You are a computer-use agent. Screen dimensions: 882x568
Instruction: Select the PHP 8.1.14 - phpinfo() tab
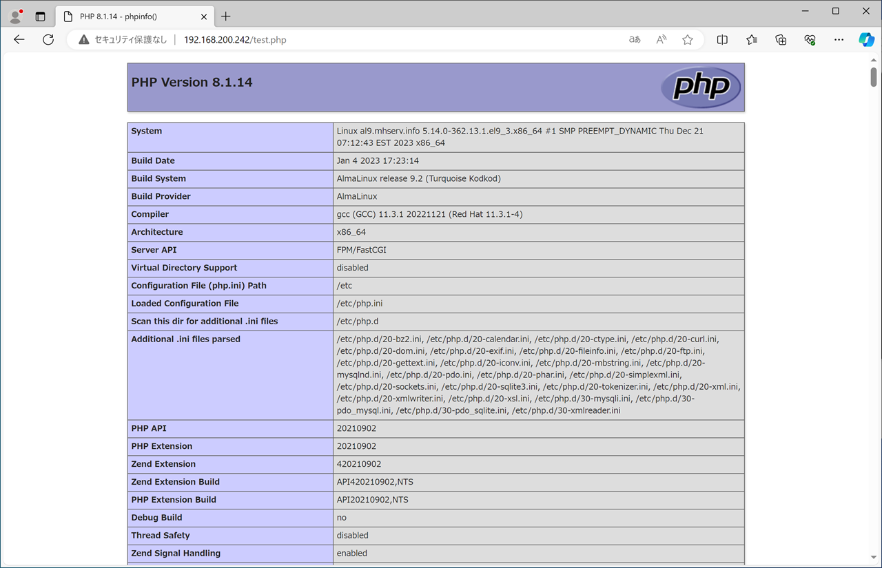(x=124, y=17)
